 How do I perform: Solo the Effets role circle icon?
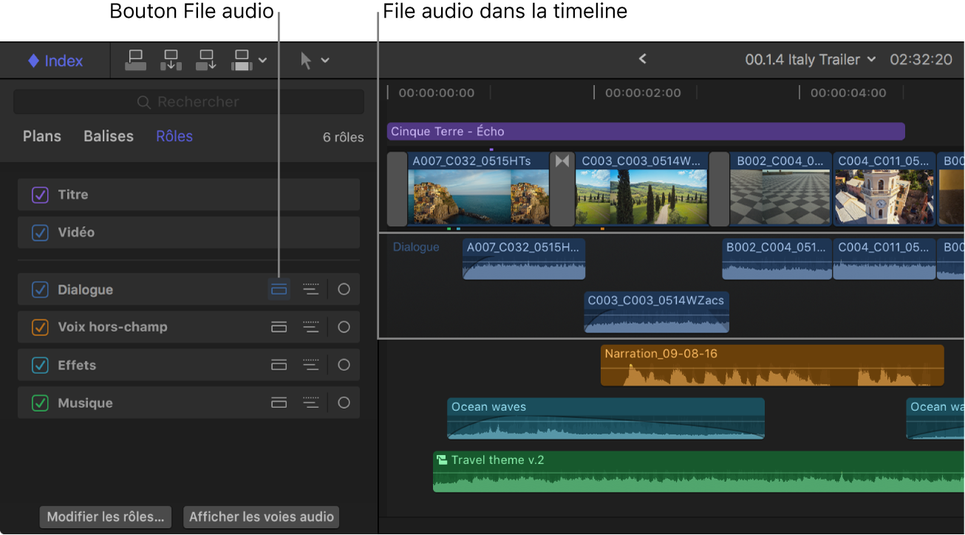coord(343,364)
